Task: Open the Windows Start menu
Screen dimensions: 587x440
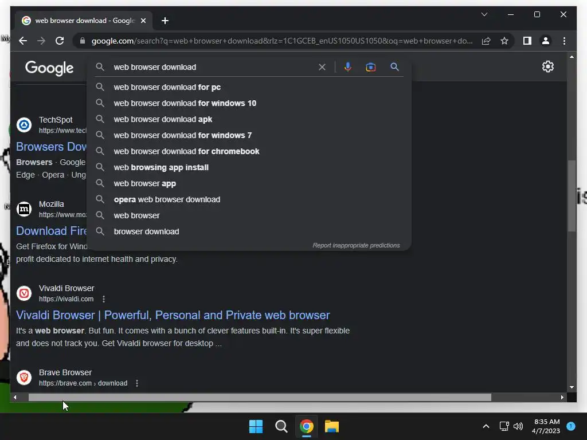Action: coord(256,426)
